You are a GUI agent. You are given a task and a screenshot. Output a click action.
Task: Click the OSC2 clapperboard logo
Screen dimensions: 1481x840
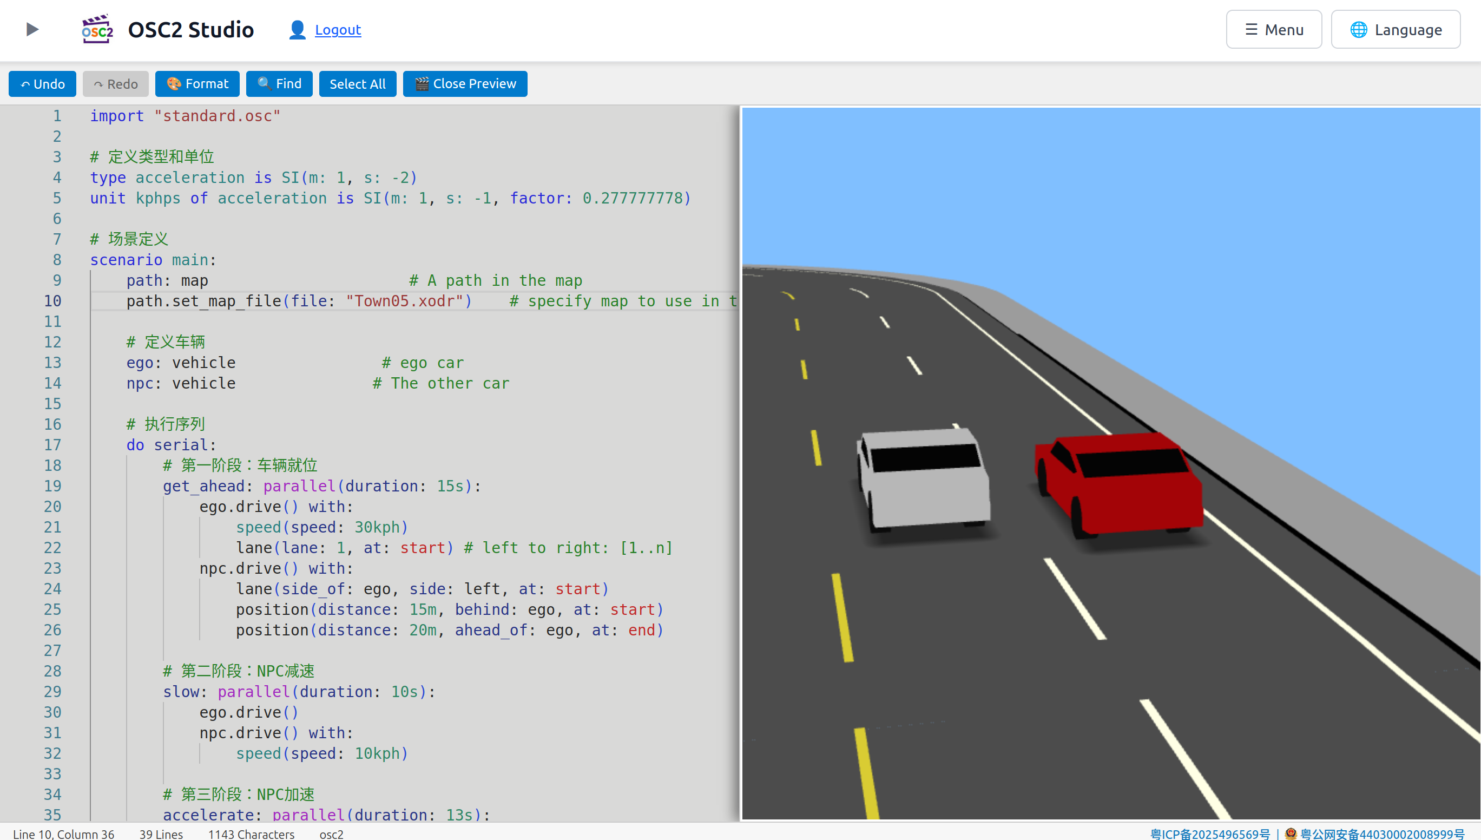(x=97, y=29)
